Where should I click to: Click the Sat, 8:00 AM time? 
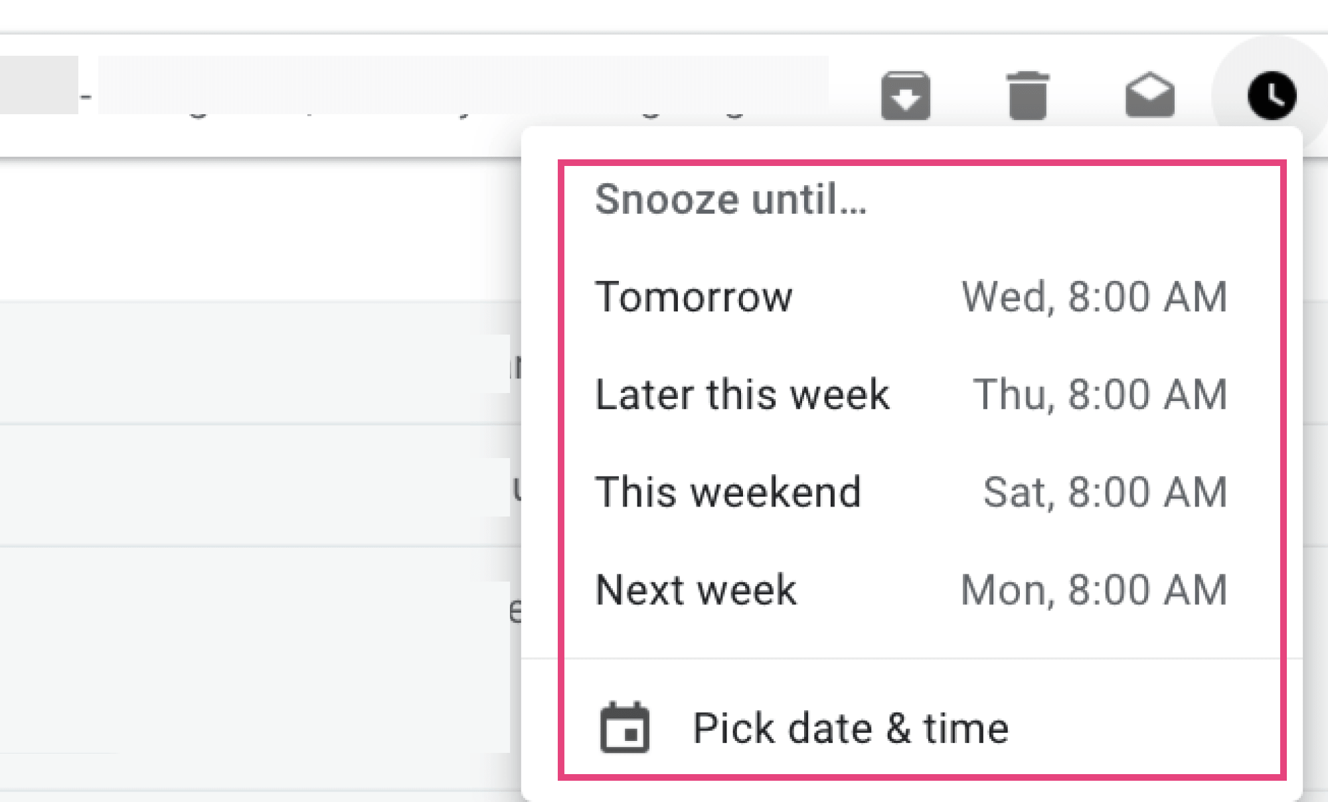click(x=1105, y=492)
